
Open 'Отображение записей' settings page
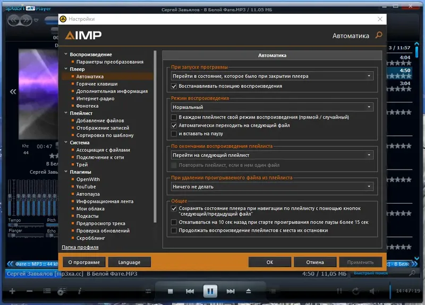(x=103, y=128)
